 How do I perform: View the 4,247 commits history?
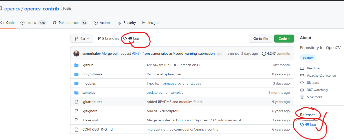[x=276, y=53]
